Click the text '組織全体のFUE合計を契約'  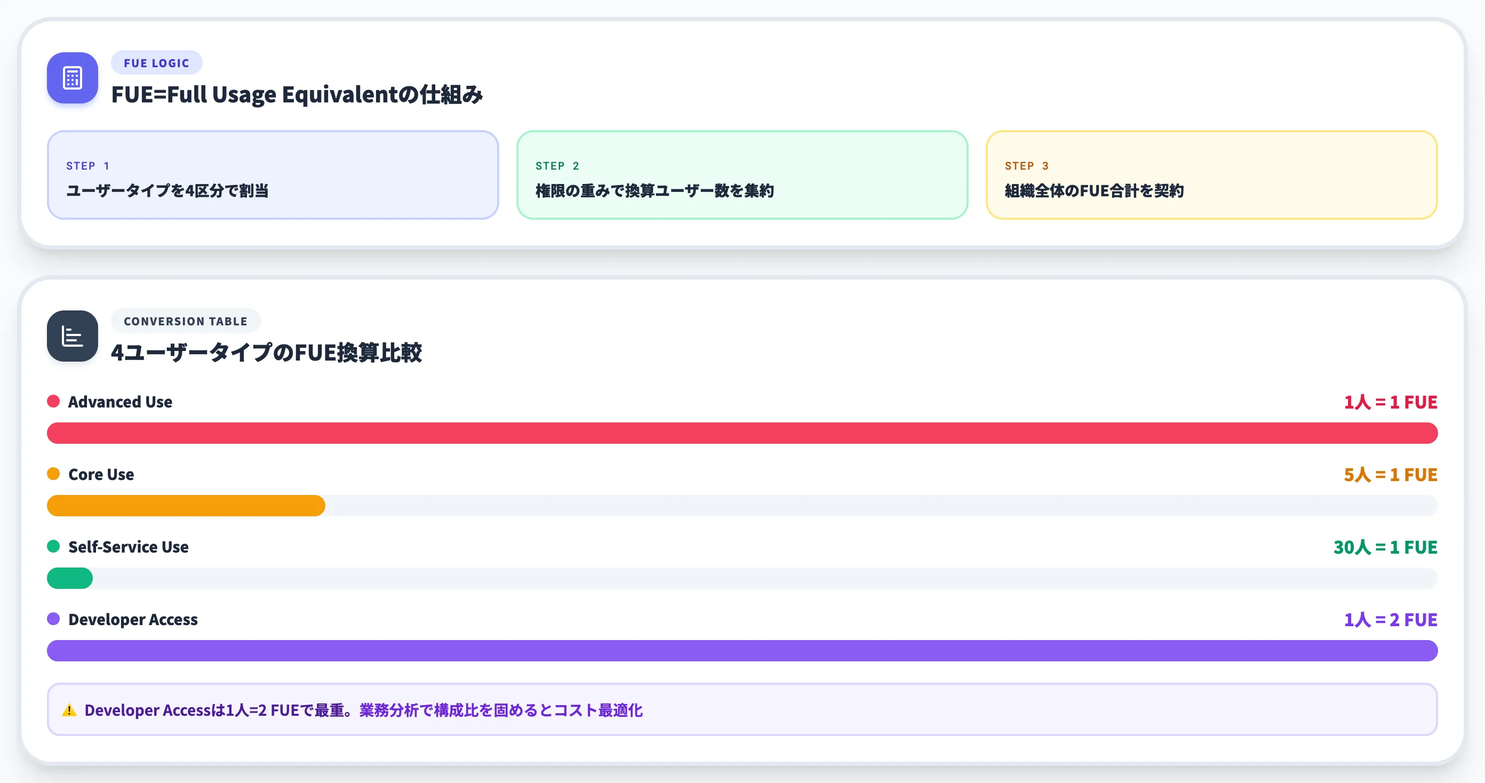coord(1094,191)
